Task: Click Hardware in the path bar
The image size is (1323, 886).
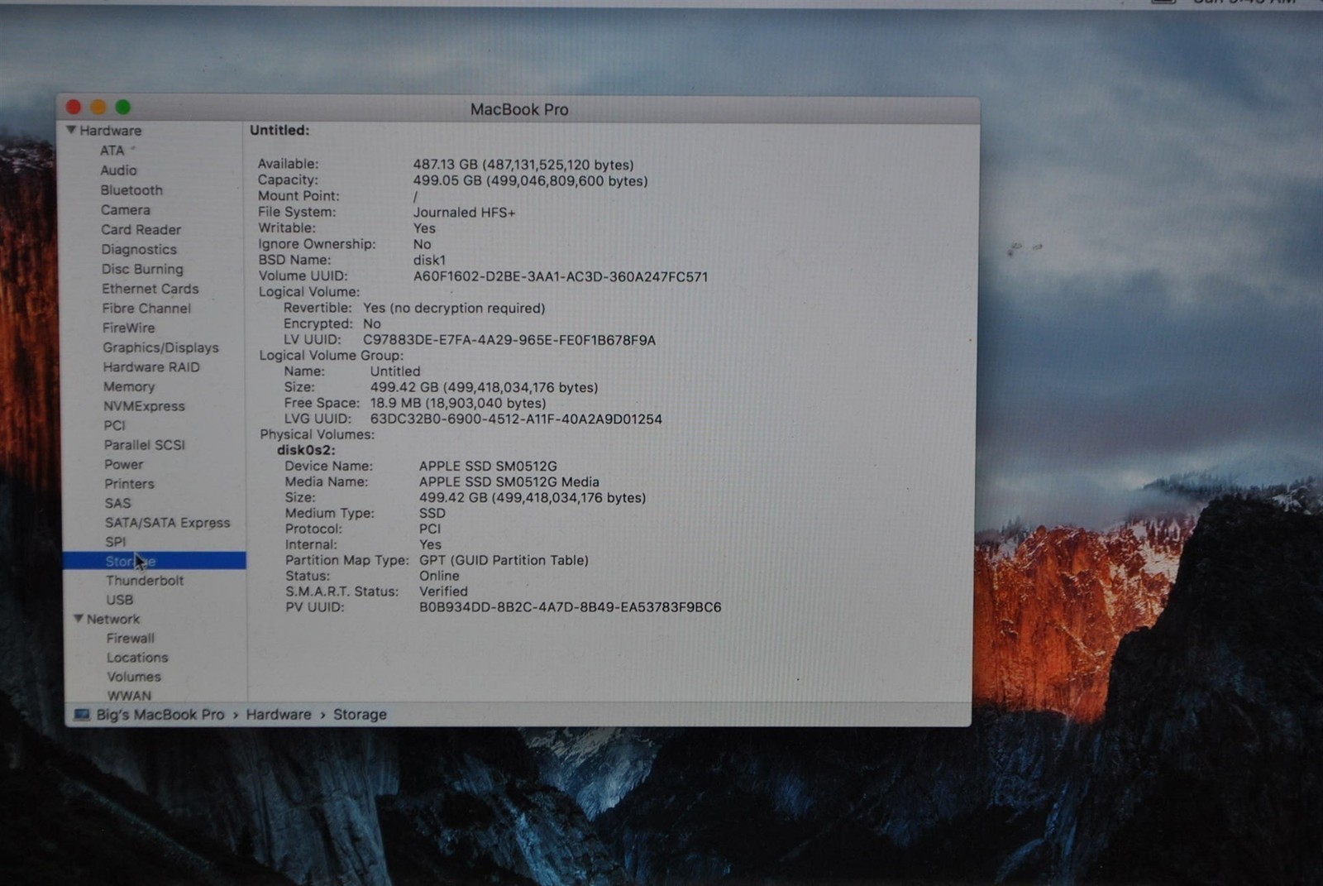Action: coord(279,715)
